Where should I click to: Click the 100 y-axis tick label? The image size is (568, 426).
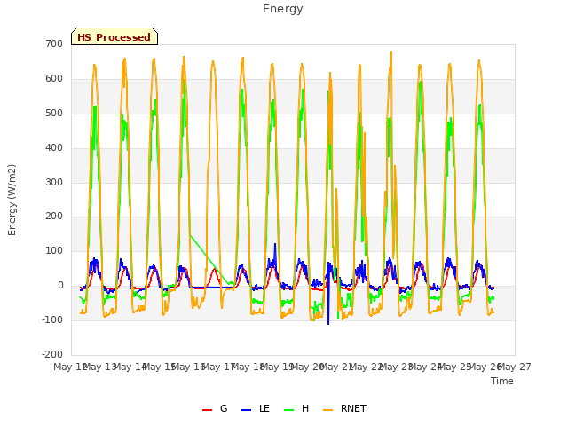[x=54, y=250]
